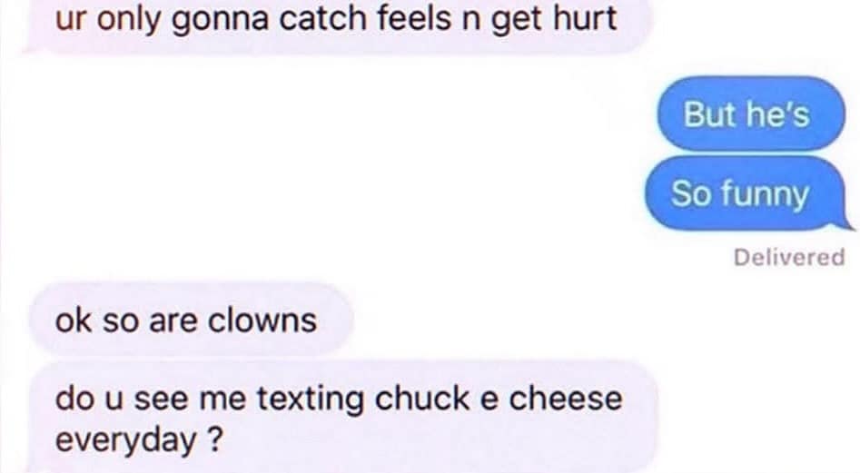The width and height of the screenshot is (860, 473).
Task: Click the word "hurt" in top message
Action: point(585,18)
